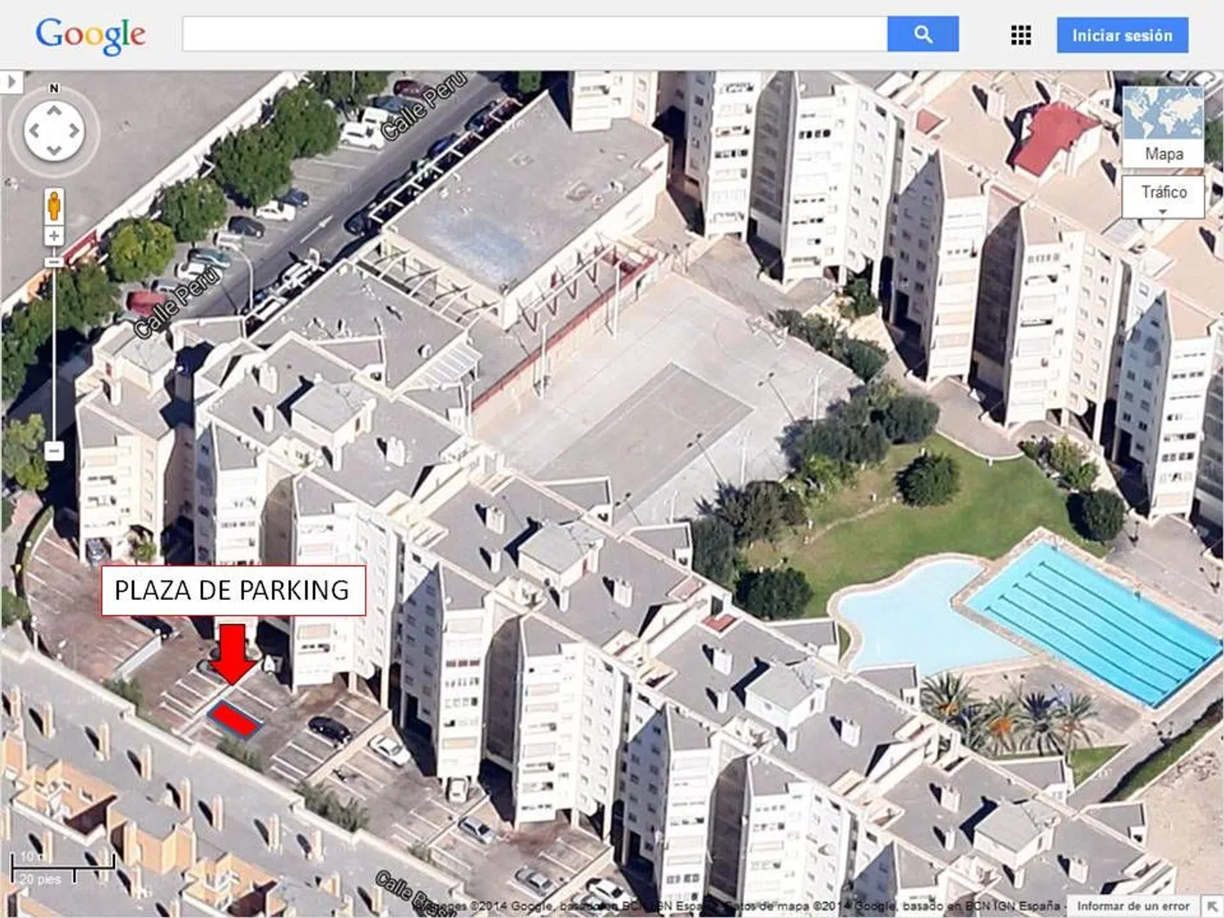Zoom in with the plus button
The width and height of the screenshot is (1224, 918).
(x=54, y=237)
